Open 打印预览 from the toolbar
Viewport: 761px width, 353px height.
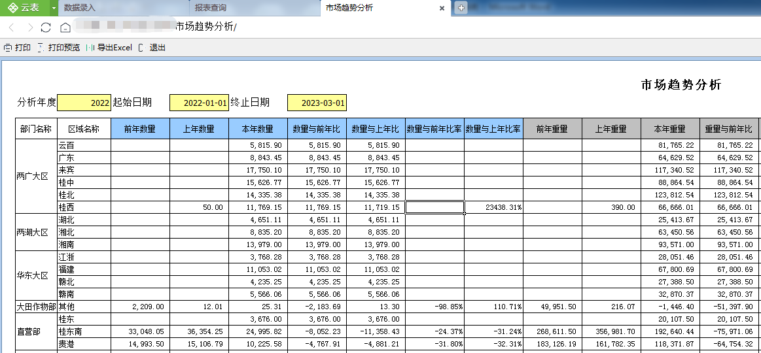pyautogui.click(x=59, y=48)
